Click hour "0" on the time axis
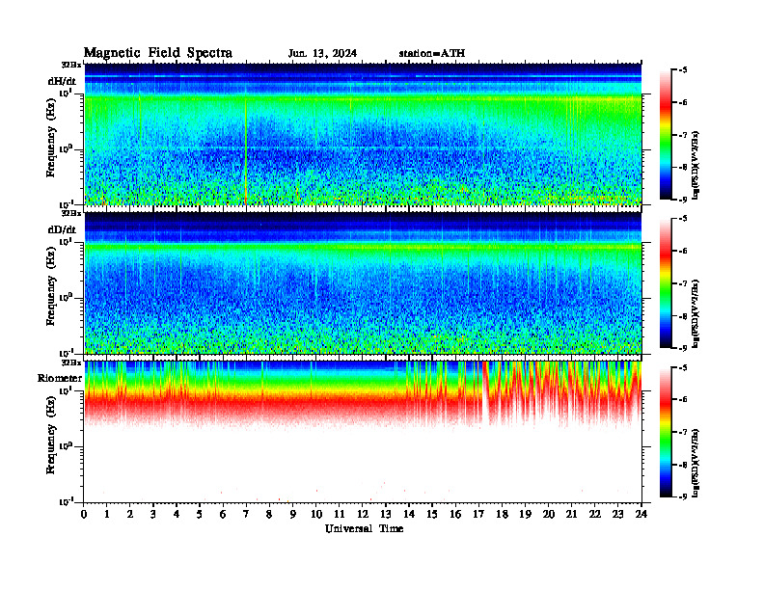The image size is (764, 590). pos(84,515)
